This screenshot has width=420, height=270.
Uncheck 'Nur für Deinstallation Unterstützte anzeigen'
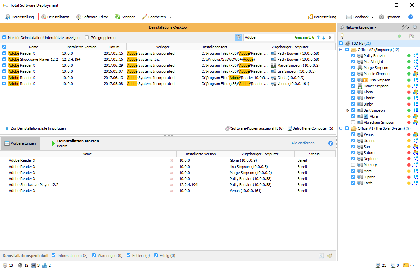[x=4, y=38]
